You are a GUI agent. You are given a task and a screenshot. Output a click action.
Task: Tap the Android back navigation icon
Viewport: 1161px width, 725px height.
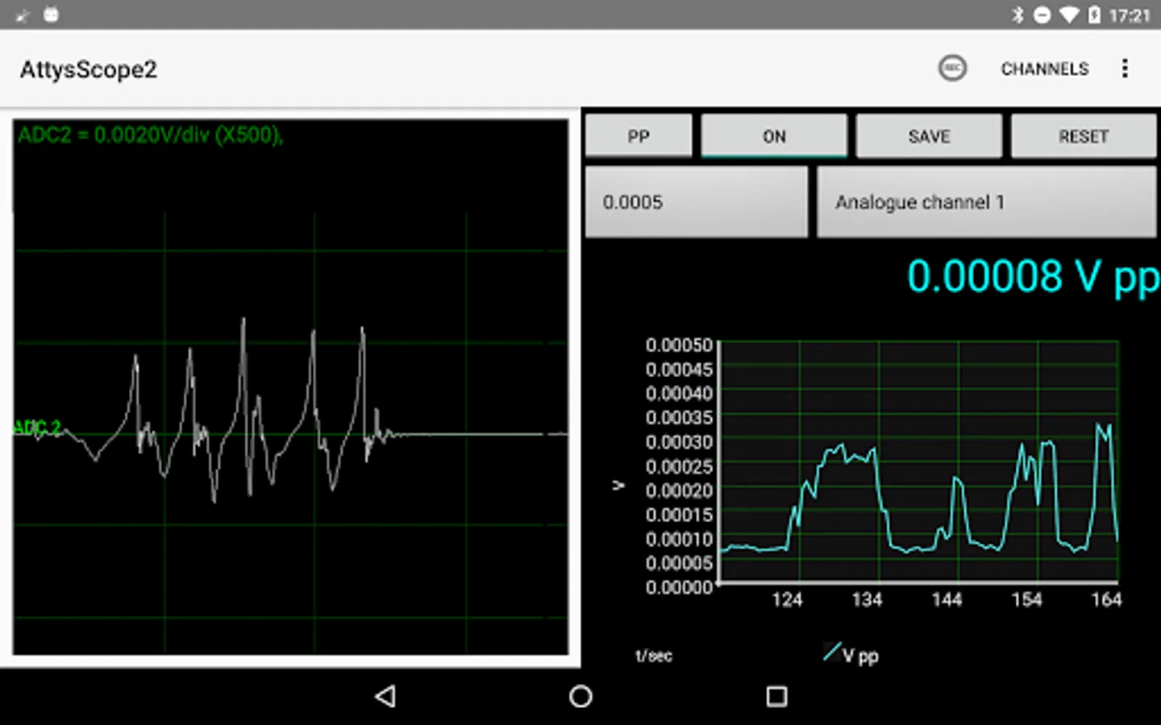385,697
